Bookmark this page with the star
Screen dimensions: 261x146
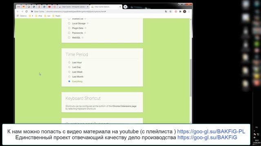coord(170,11)
